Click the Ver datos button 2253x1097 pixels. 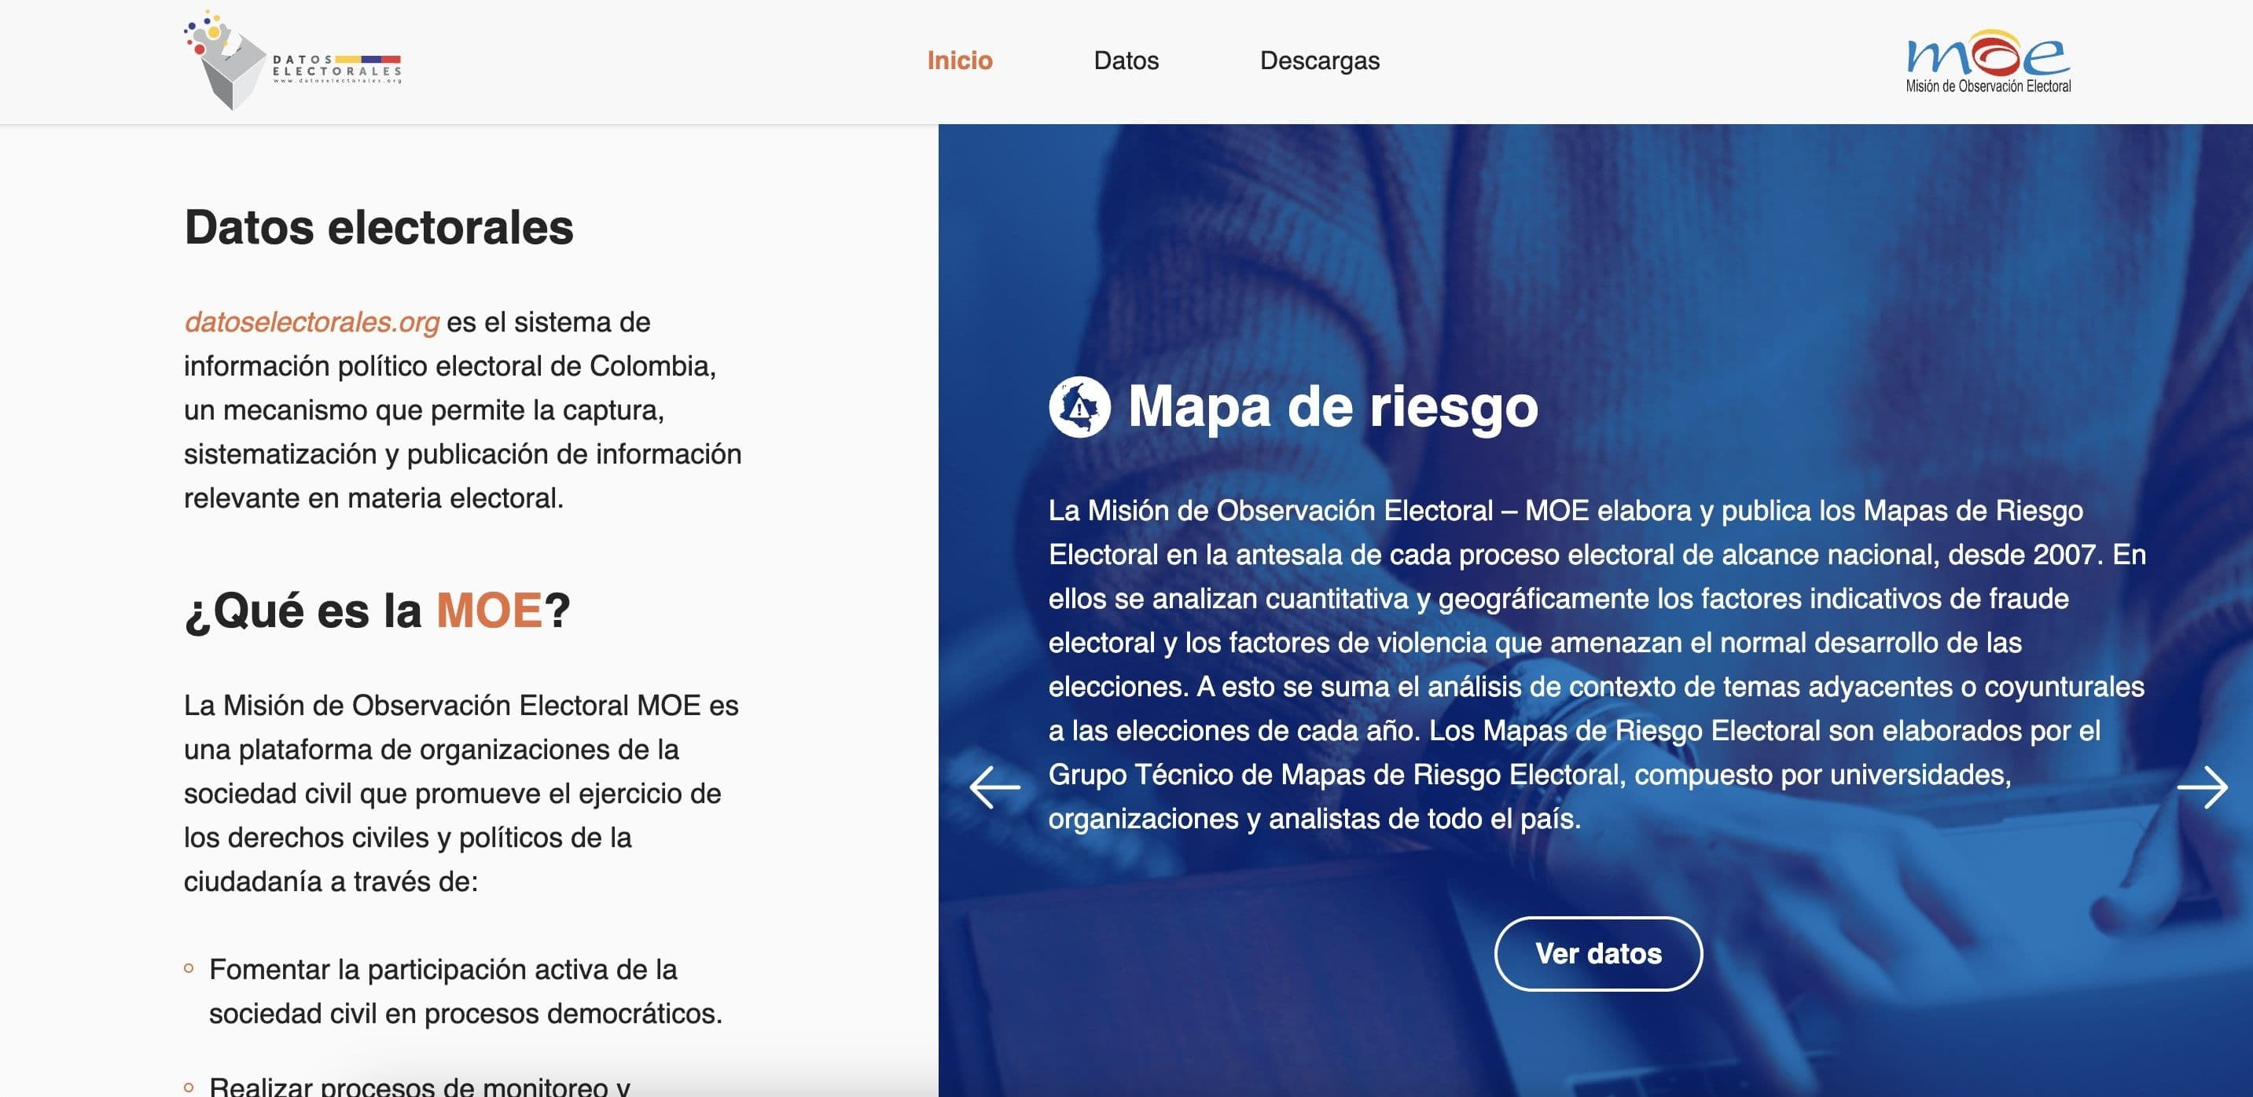click(1597, 955)
